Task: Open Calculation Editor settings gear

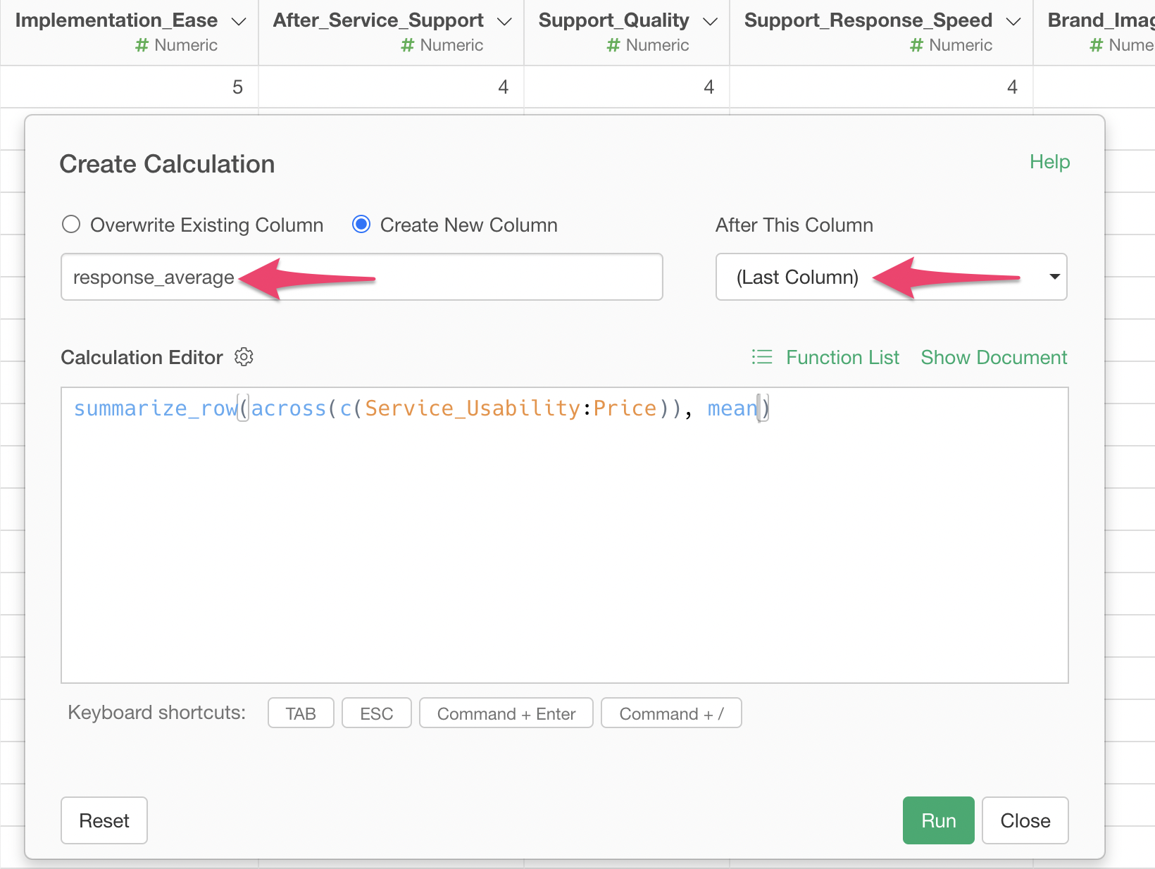Action: (244, 357)
